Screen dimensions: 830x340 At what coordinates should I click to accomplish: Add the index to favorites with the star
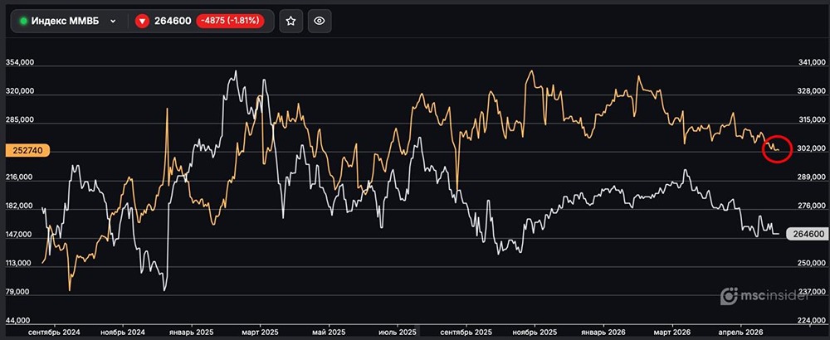click(x=290, y=22)
